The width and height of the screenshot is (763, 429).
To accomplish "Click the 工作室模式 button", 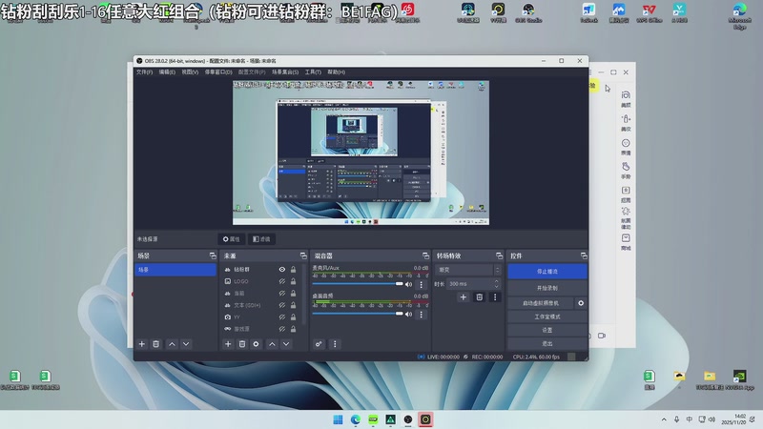I will tap(547, 317).
